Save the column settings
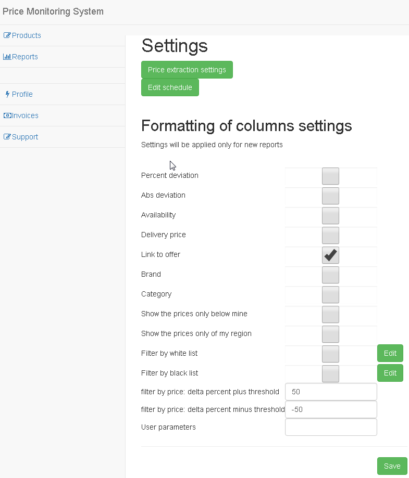The height and width of the screenshot is (478, 409). point(392,466)
